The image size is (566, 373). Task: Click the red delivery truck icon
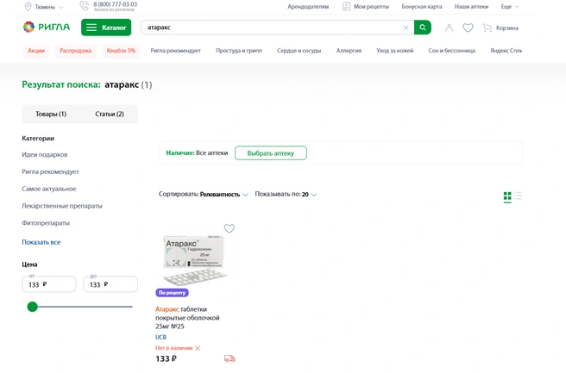(x=230, y=358)
